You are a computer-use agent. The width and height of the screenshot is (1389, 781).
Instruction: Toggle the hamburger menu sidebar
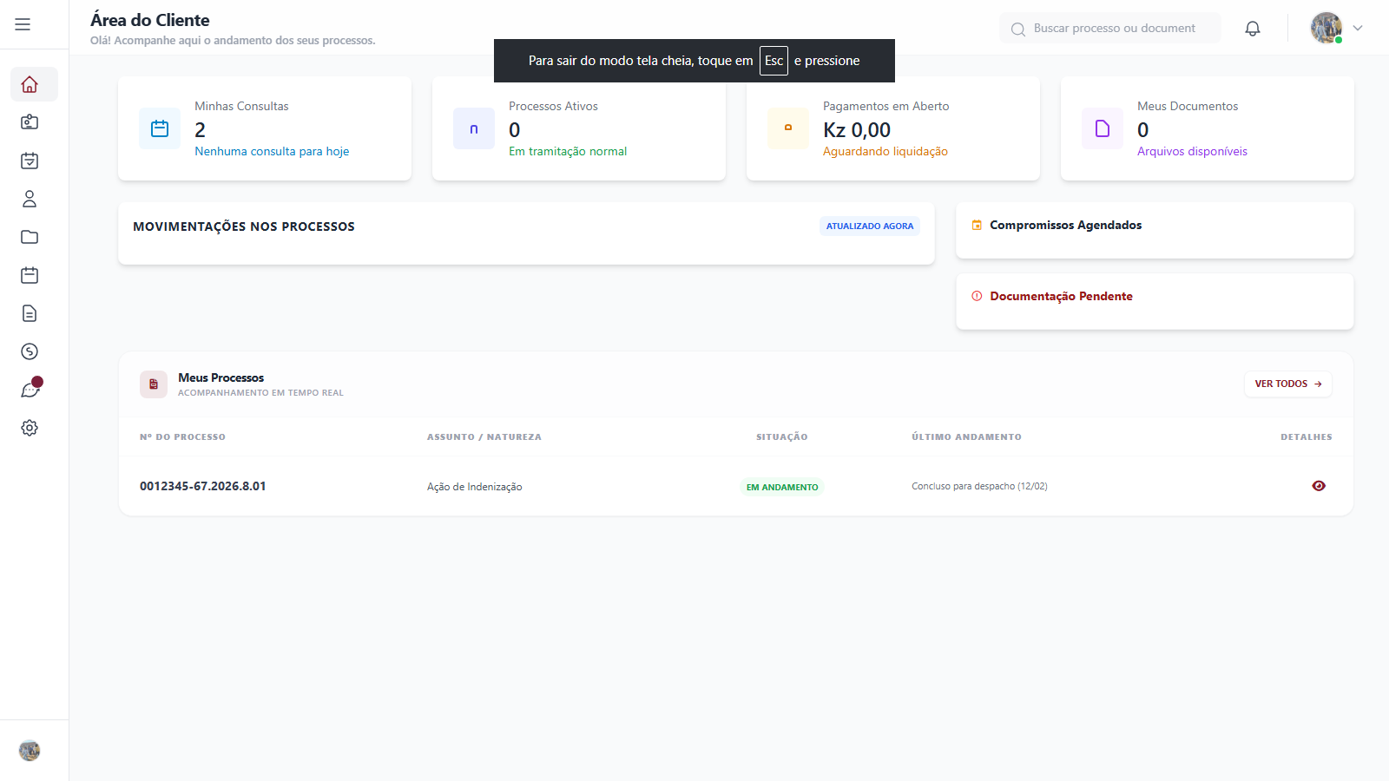pos(23,24)
